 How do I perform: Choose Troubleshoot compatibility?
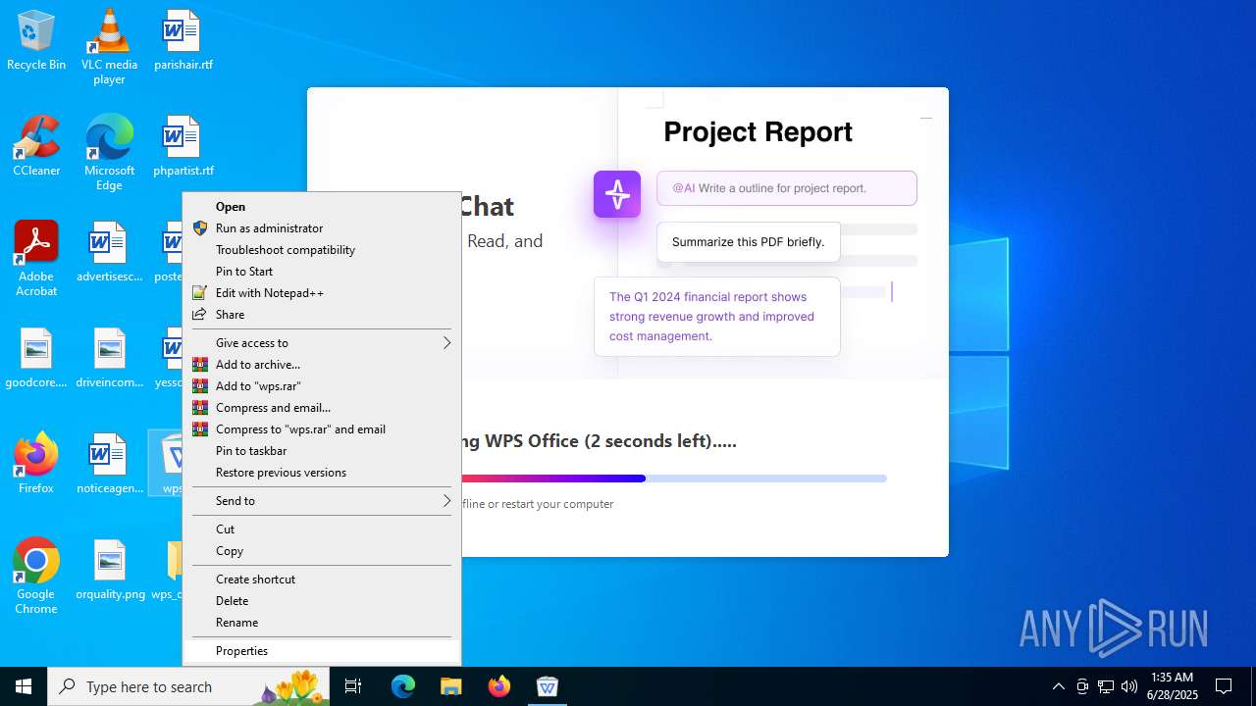pos(322,249)
